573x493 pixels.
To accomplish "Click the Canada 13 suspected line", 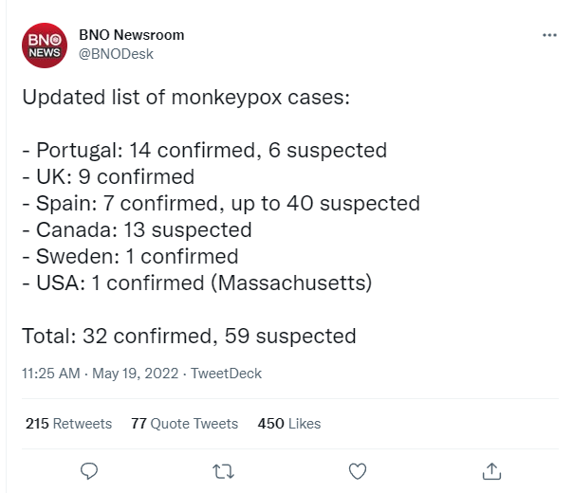I will (x=137, y=229).
